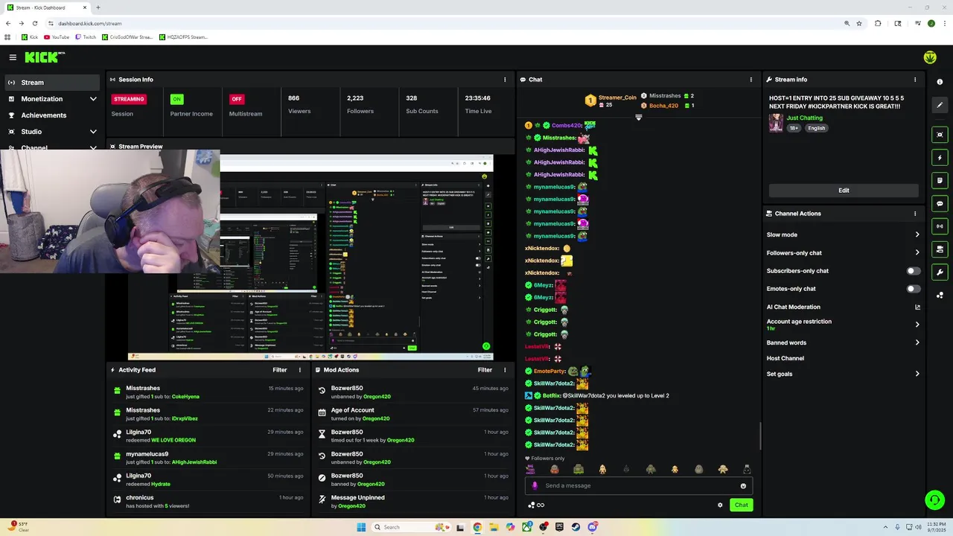
Task: Open the profile avatar menu
Action: click(930, 57)
